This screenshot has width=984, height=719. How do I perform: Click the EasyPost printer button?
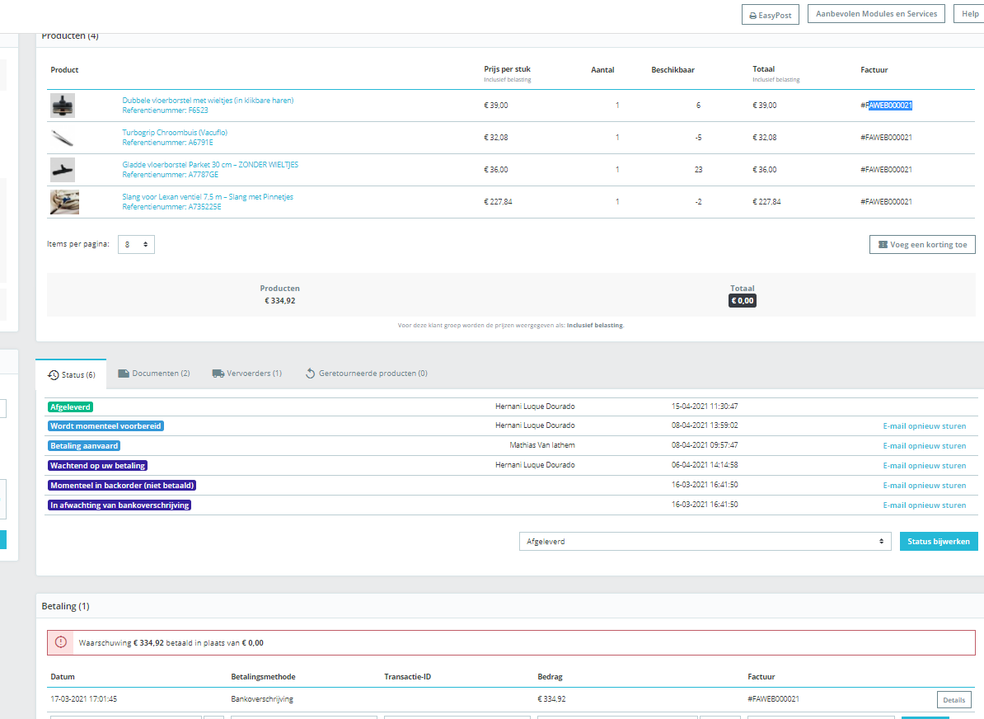(770, 15)
